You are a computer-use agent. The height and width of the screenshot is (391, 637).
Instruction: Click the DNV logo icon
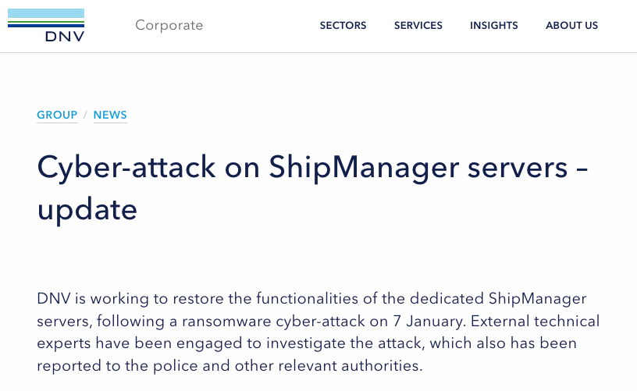pos(46,25)
